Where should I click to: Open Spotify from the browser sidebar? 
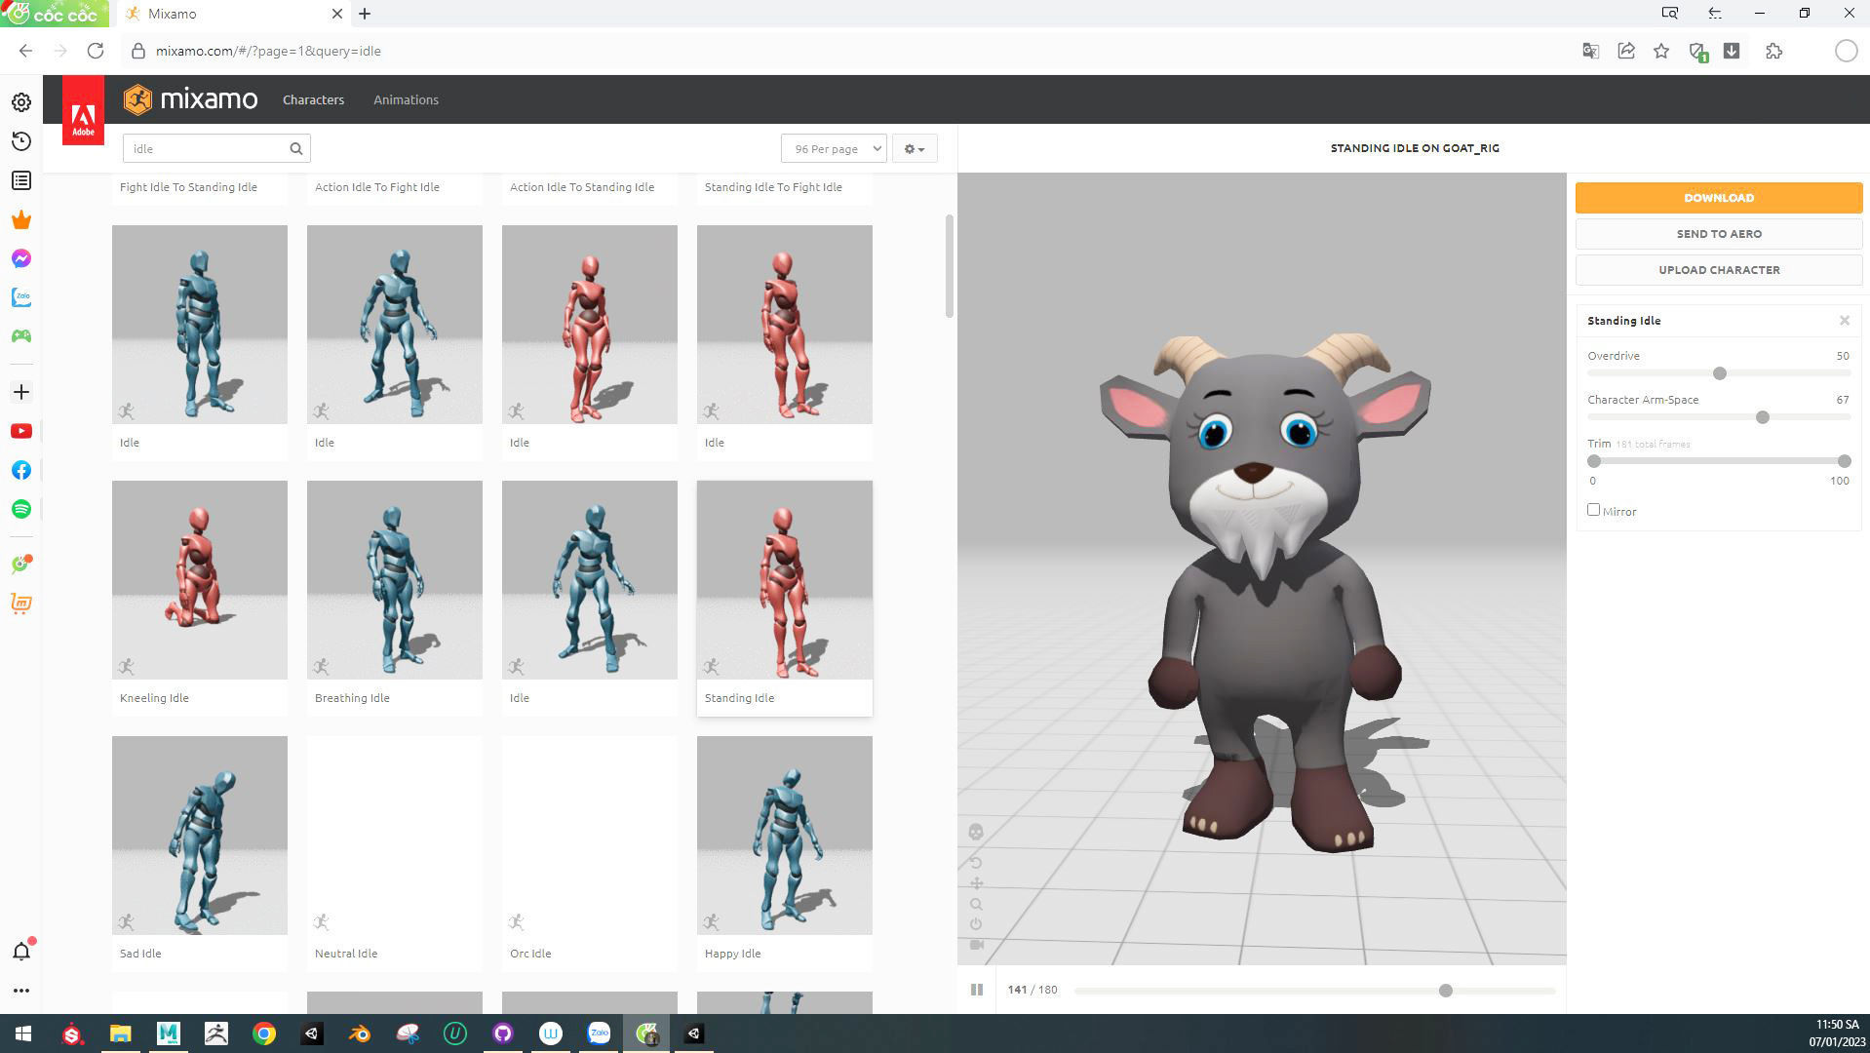21,509
